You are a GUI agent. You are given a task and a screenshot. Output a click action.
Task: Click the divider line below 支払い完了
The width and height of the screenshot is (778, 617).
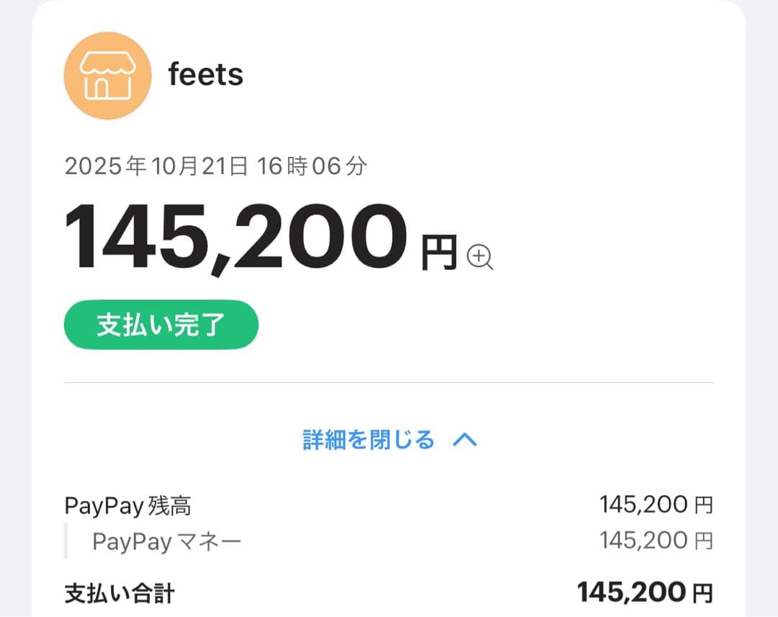click(389, 382)
